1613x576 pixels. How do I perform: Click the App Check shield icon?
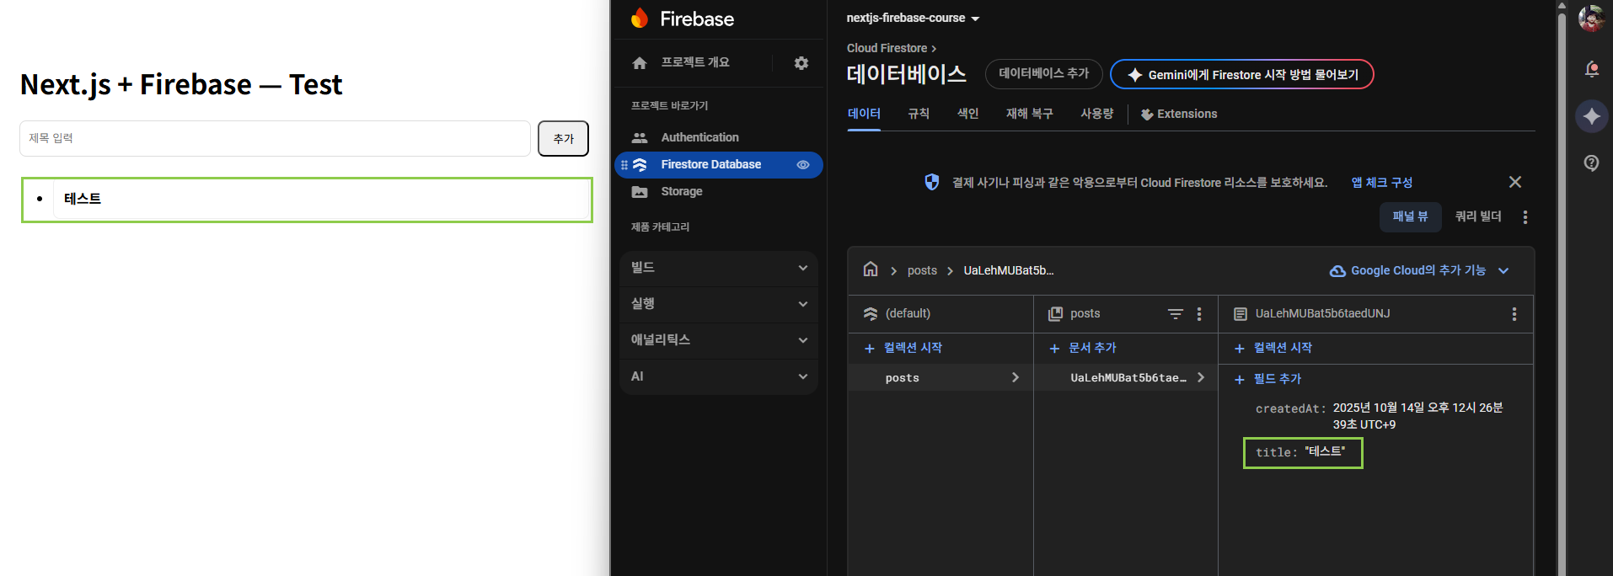click(932, 182)
